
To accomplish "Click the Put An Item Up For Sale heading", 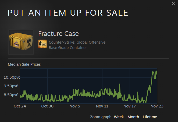I will click(x=68, y=13).
